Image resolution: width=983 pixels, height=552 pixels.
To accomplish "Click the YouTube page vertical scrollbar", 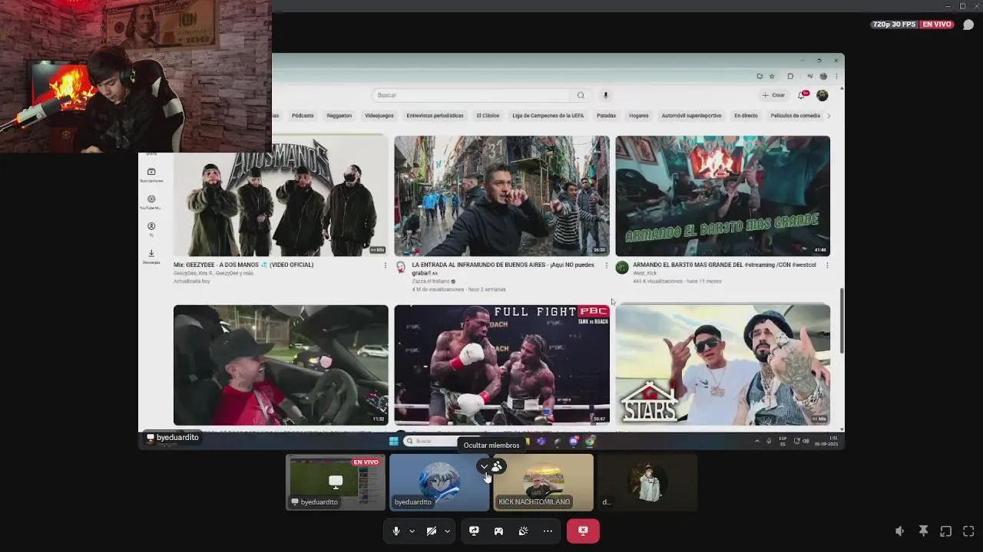I will pos(842,320).
